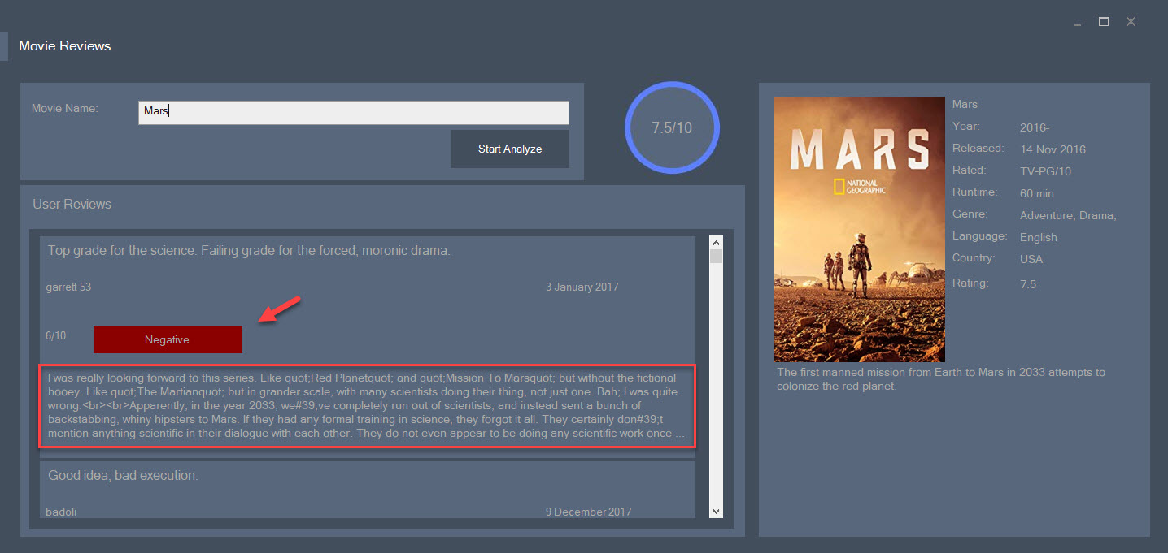Click the Movie Reviews title
This screenshot has width=1168, height=553.
click(65, 45)
